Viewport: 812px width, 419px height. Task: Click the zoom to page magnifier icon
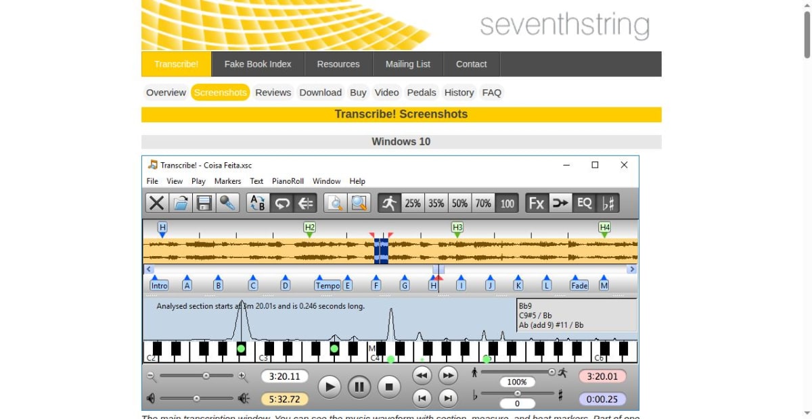[335, 203]
